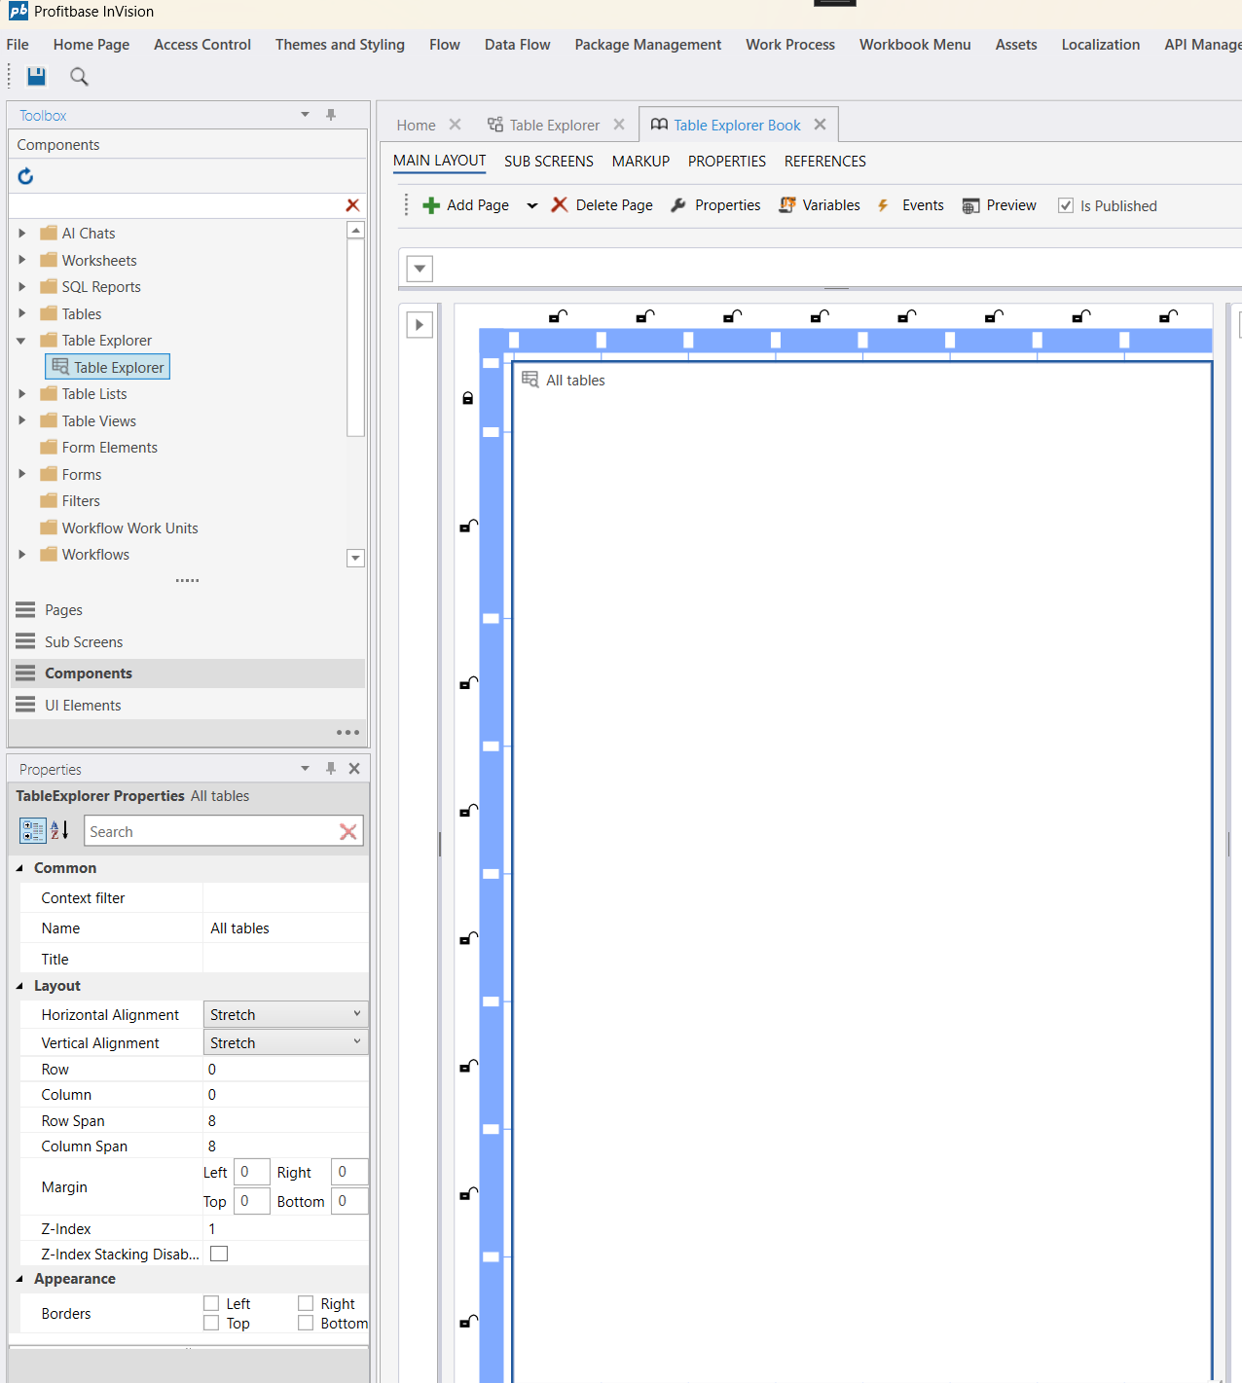Click the Delete Page button
The width and height of the screenshot is (1242, 1383).
(x=602, y=205)
